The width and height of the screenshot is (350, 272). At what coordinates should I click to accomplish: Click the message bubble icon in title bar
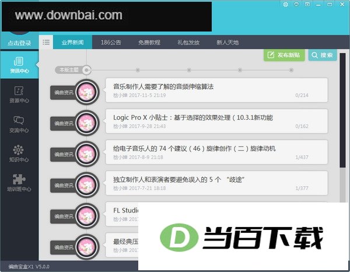tap(296, 4)
